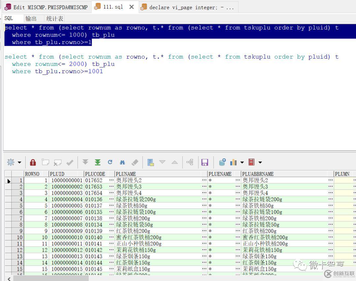The width and height of the screenshot is (356, 281).
Task: Click the bar chart icon
Action: [x=233, y=162]
